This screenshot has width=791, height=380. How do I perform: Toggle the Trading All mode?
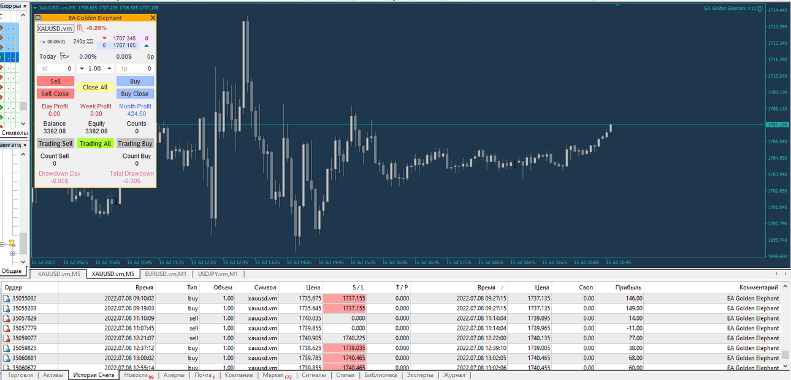click(x=95, y=144)
